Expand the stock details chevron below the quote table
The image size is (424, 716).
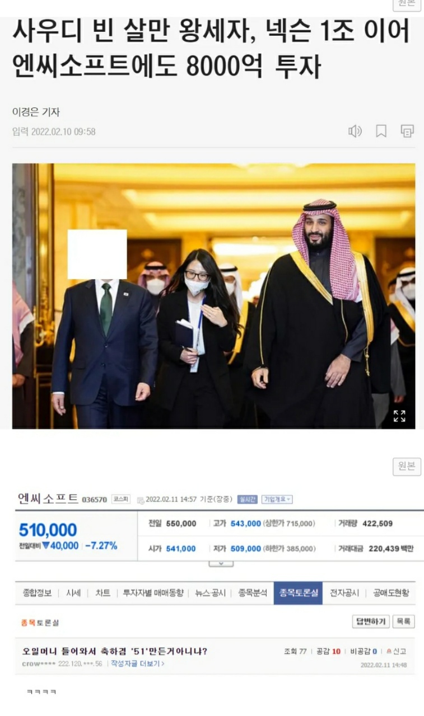(x=221, y=563)
